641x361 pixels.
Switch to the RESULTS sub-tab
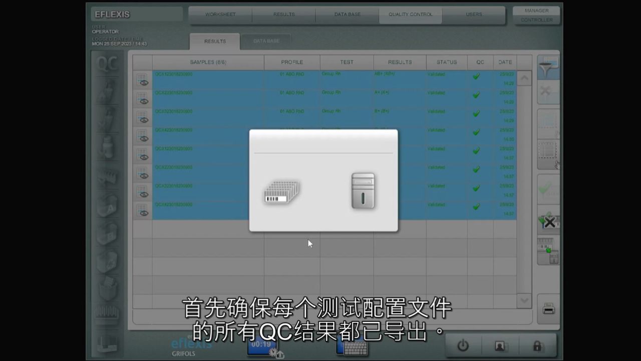[215, 41]
